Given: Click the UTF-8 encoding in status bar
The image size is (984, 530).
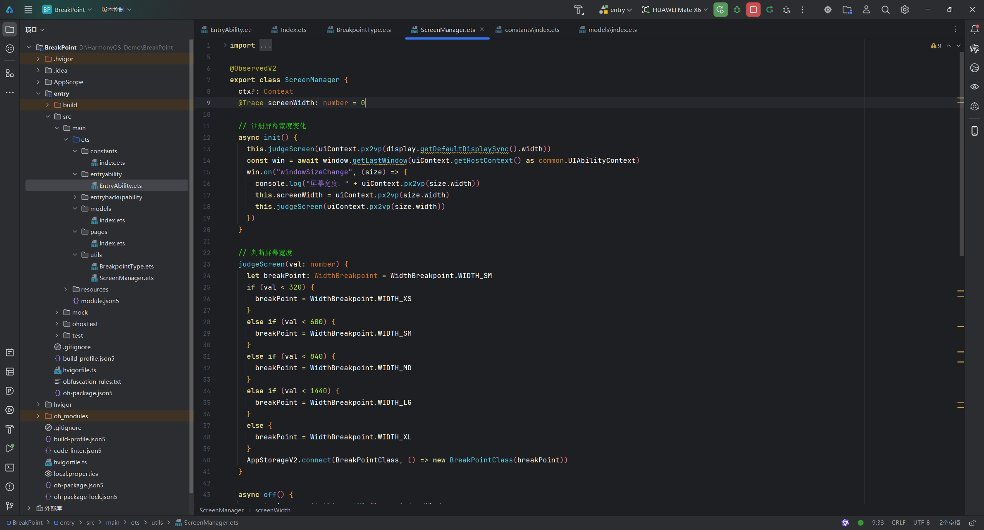Looking at the screenshot, I should (x=921, y=522).
